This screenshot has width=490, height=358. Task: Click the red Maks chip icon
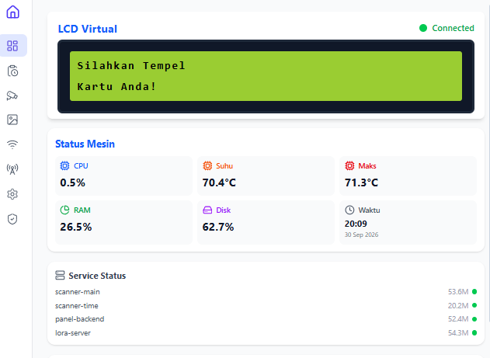(349, 165)
